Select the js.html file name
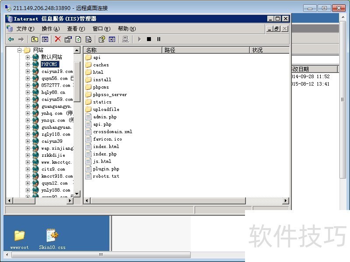 pyautogui.click(x=102, y=161)
